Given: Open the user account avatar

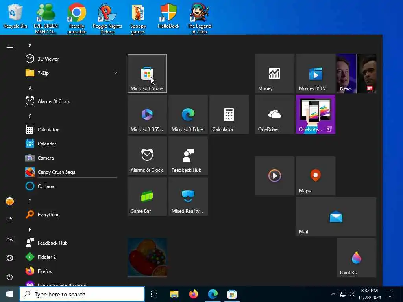Looking at the screenshot, I should (10, 201).
